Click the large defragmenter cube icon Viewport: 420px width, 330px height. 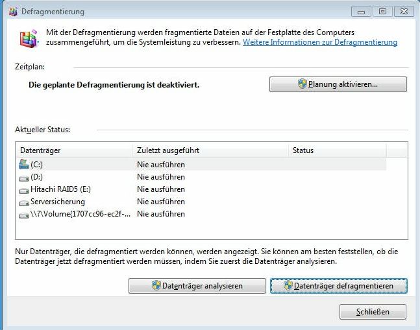(x=29, y=39)
